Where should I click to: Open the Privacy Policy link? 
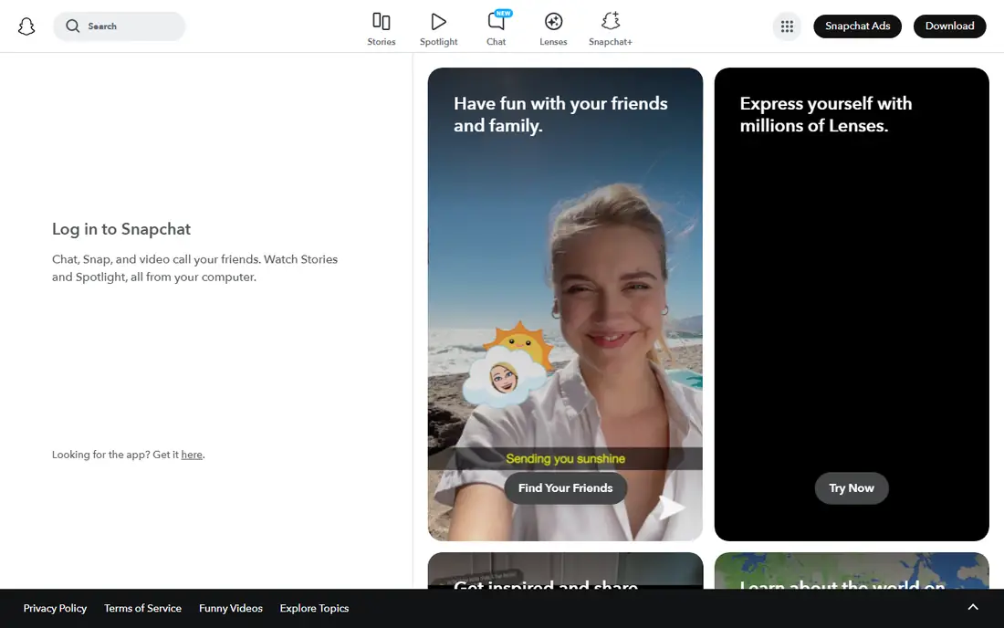pos(55,608)
